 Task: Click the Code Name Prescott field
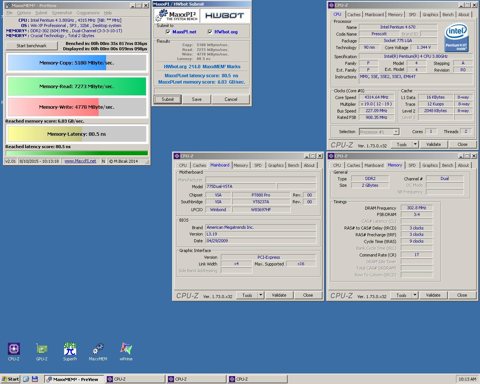[379, 34]
